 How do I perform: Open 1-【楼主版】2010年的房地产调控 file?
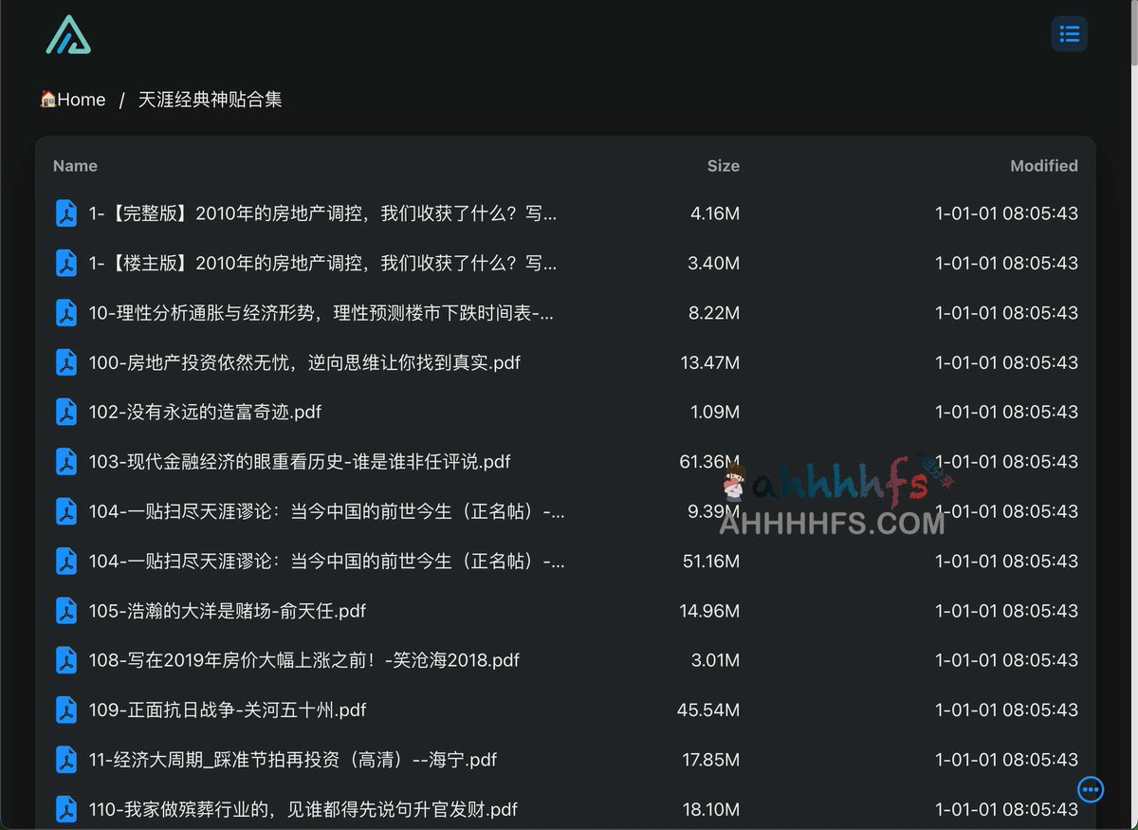[322, 263]
